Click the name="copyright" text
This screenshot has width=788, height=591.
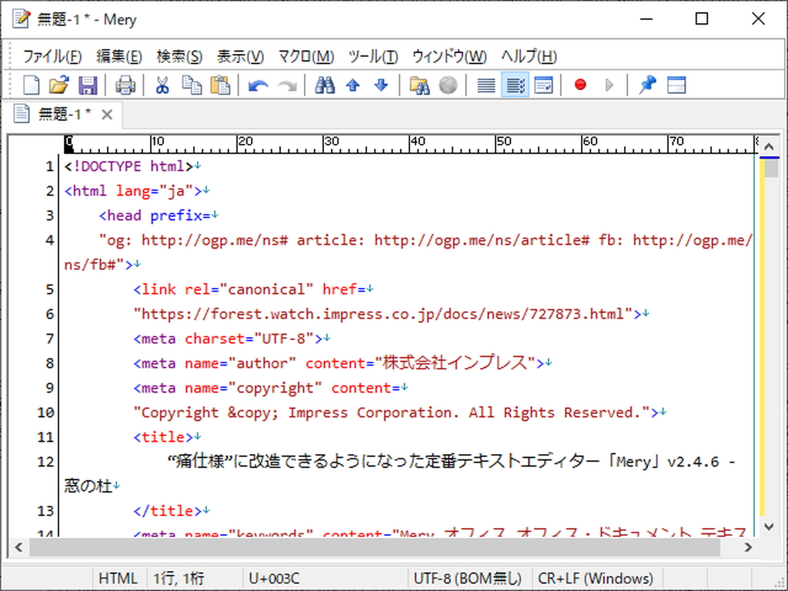tap(254, 388)
